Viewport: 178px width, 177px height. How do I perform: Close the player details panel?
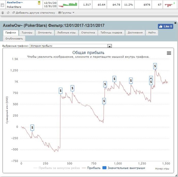[175, 23]
